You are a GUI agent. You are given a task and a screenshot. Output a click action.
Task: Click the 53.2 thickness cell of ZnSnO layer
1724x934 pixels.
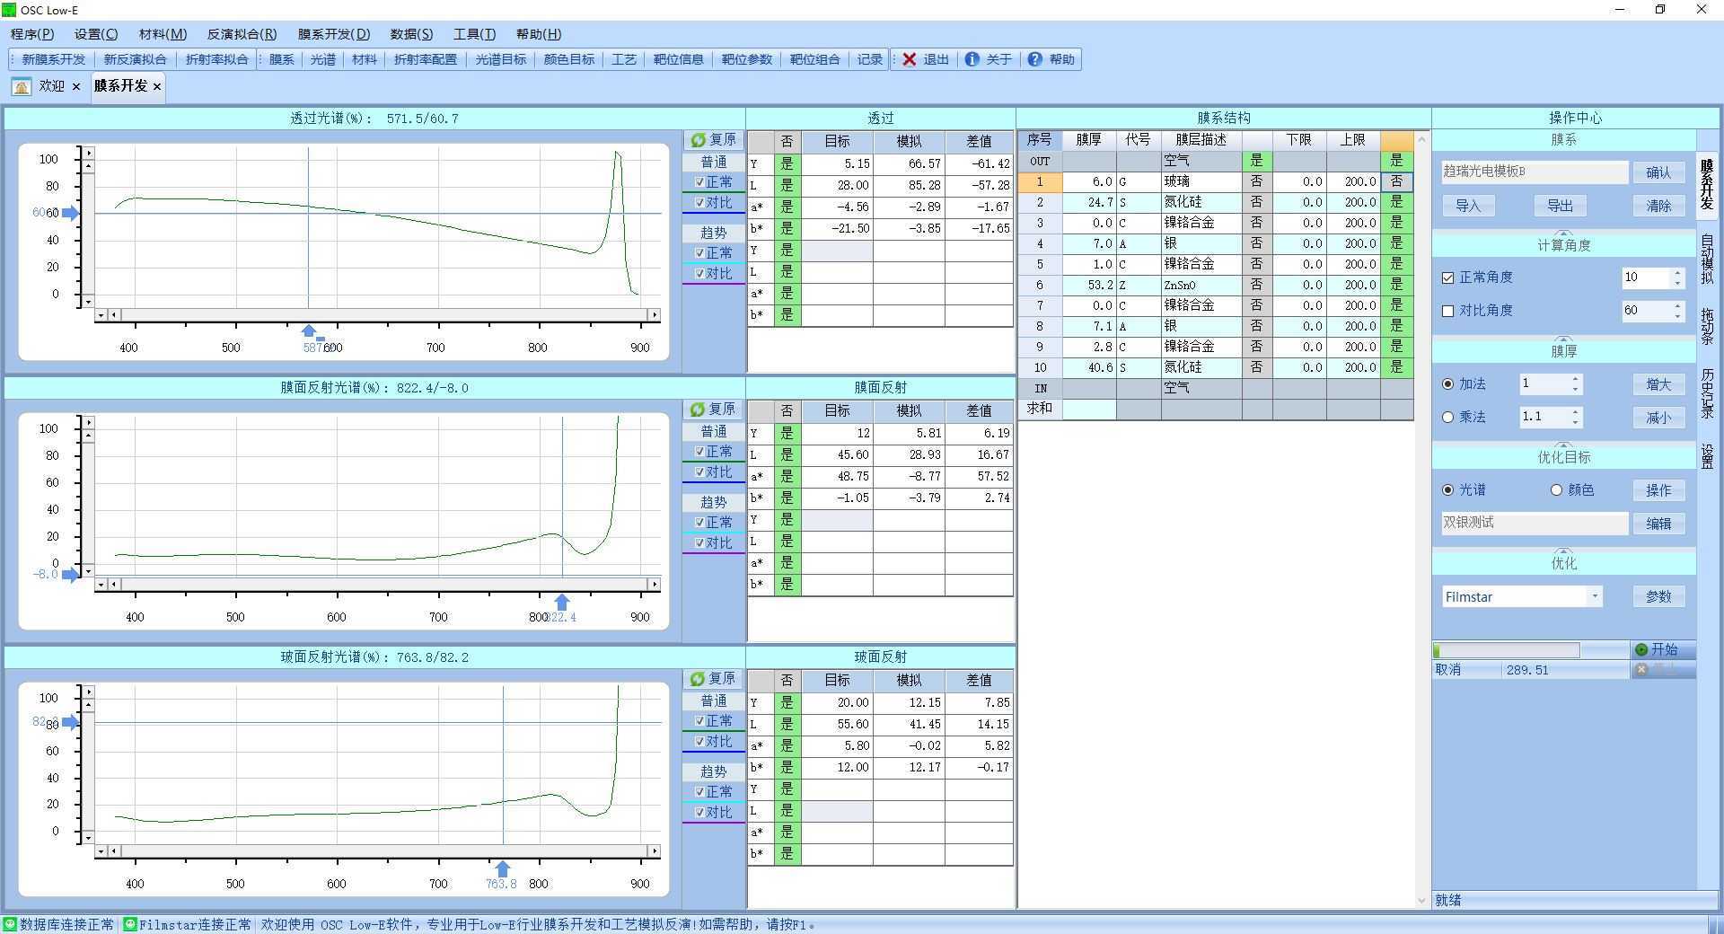[1089, 285]
